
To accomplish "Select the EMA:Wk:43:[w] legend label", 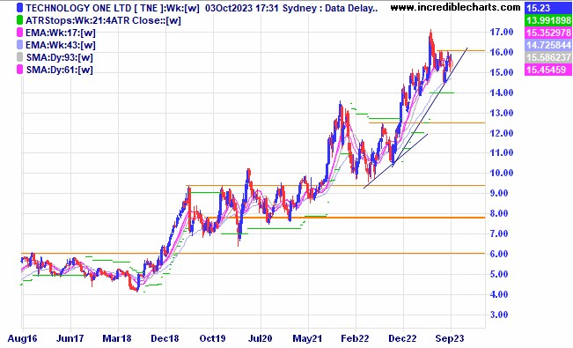I will click(x=61, y=46).
